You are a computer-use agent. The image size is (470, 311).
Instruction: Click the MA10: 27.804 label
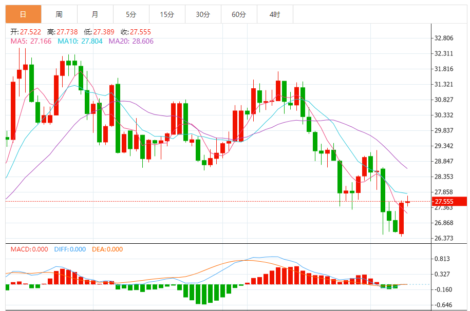pos(80,41)
